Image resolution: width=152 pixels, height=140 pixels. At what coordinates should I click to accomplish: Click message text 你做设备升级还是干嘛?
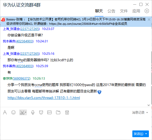(x=25, y=35)
